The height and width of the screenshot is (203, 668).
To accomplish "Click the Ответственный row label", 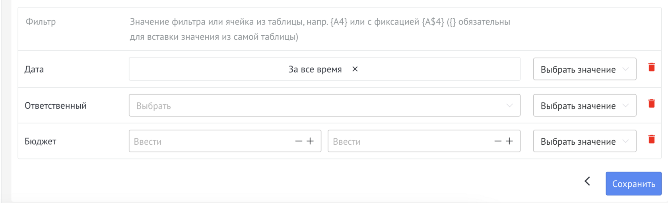I will (56, 106).
